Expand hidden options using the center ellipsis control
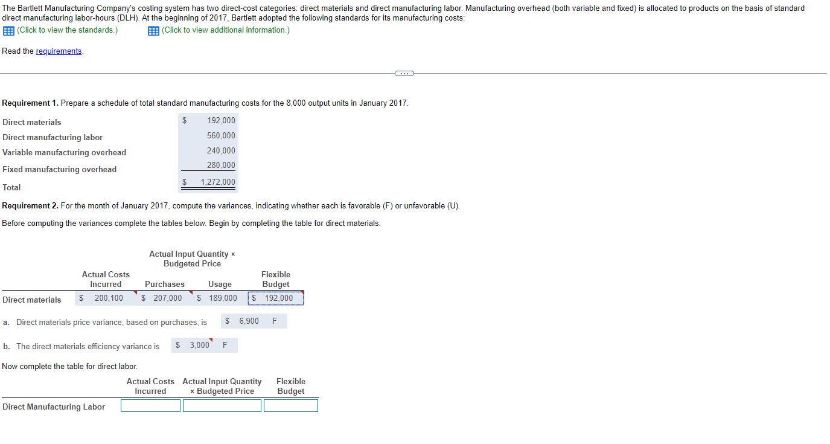This screenshot has width=830, height=444. click(x=404, y=72)
